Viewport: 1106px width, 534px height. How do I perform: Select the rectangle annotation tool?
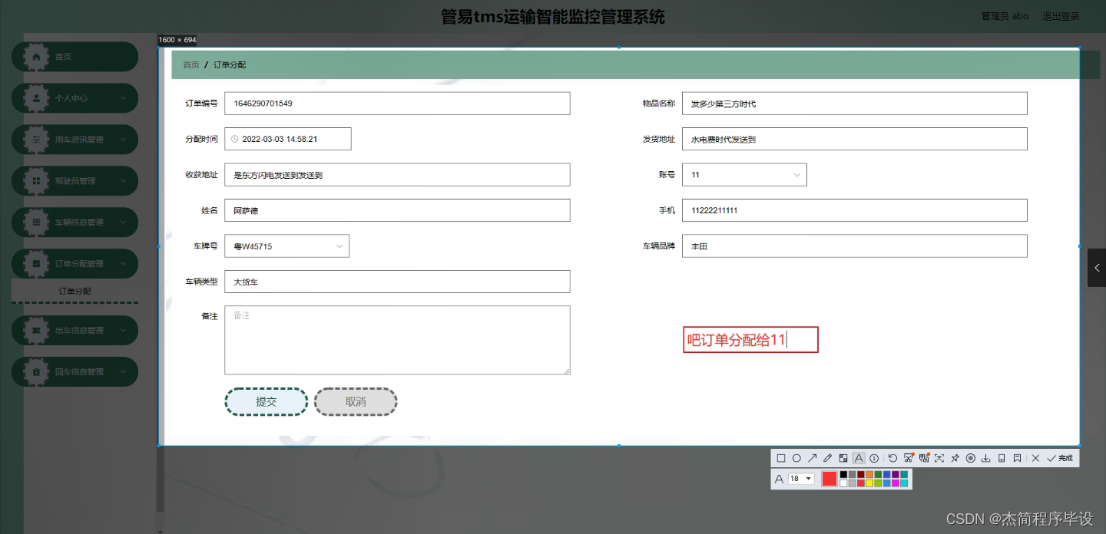click(781, 458)
